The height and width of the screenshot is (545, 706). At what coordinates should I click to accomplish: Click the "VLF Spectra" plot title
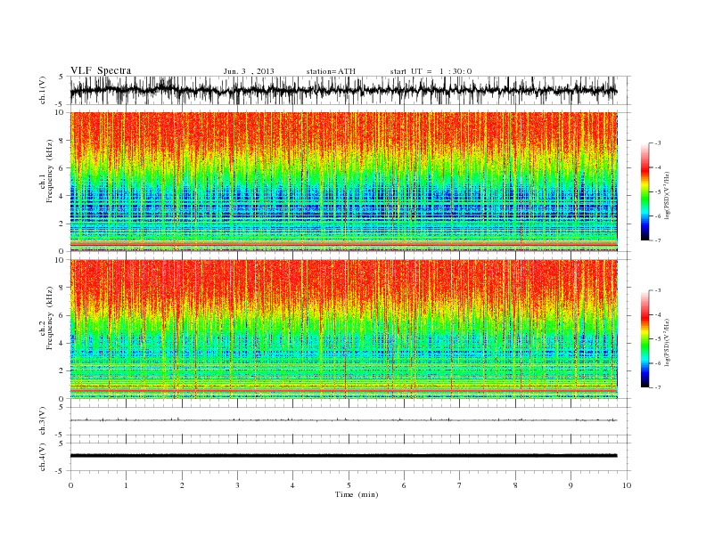click(x=101, y=70)
